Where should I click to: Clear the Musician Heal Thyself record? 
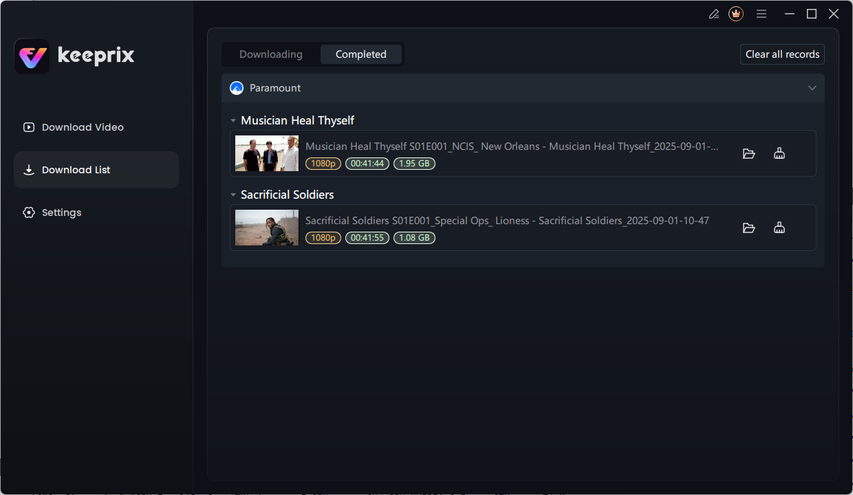click(x=779, y=153)
